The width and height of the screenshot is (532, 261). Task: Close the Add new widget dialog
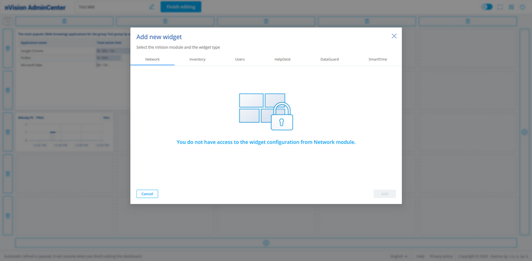click(x=394, y=36)
